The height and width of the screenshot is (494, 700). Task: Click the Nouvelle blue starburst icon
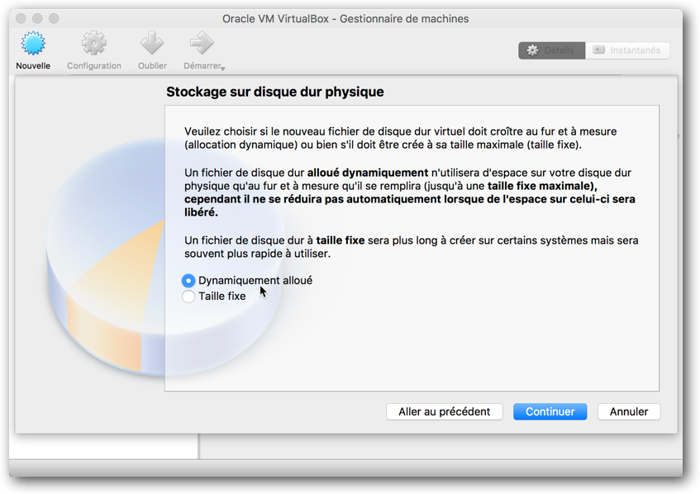[x=33, y=43]
